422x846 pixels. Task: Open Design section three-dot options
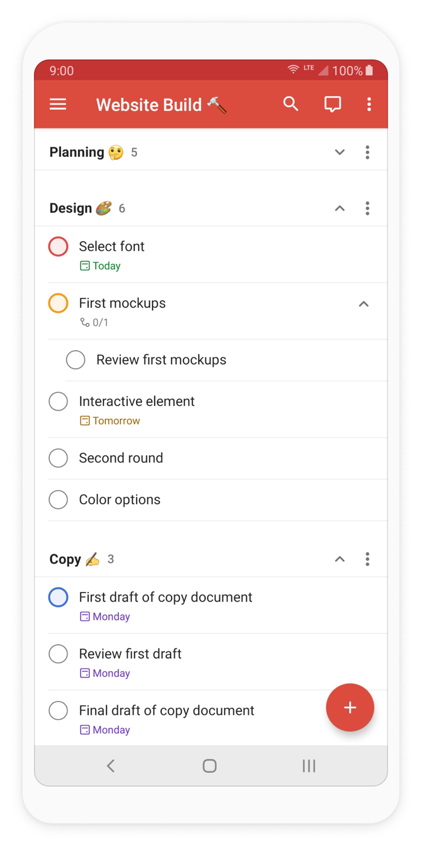(x=368, y=208)
